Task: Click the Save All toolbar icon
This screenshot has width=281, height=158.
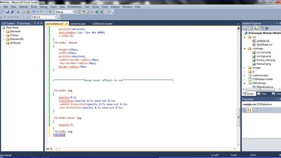Action: coord(12,12)
